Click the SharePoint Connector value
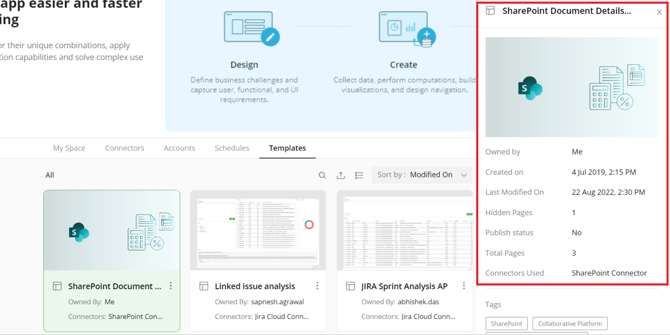The width and height of the screenshot is (670, 335). (x=609, y=273)
